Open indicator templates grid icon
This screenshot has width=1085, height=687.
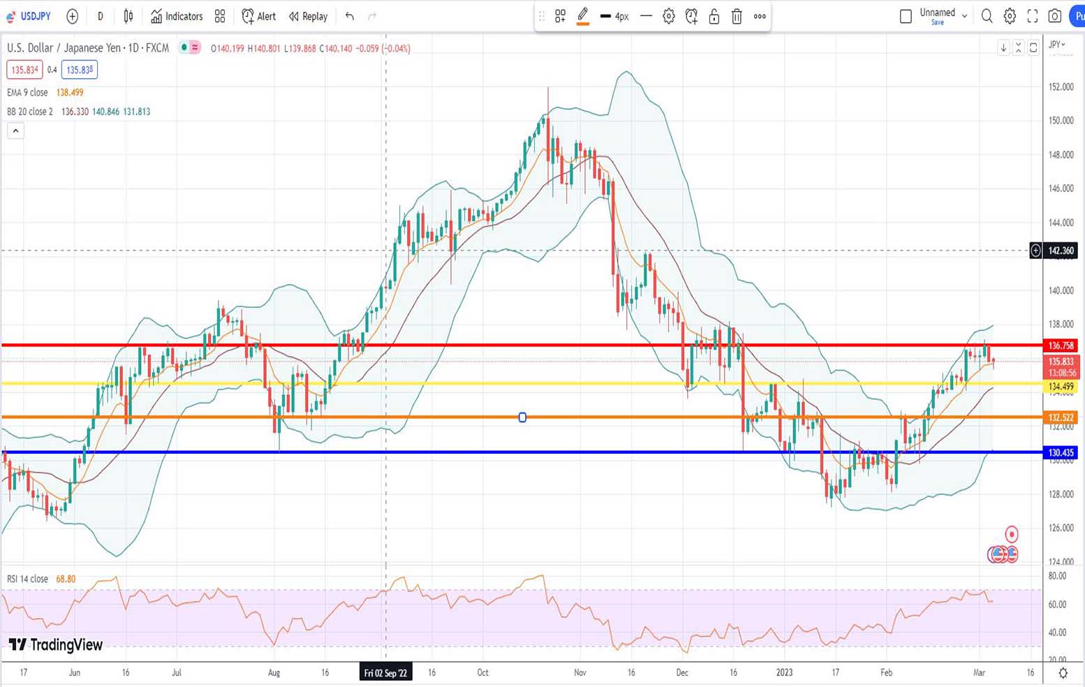tap(220, 16)
